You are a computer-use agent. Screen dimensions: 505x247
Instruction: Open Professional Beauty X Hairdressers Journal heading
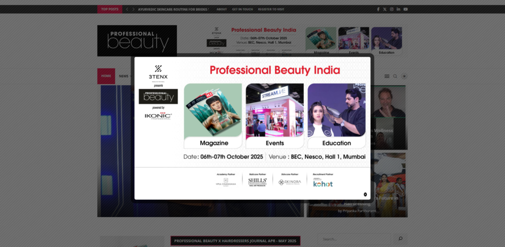click(235, 241)
